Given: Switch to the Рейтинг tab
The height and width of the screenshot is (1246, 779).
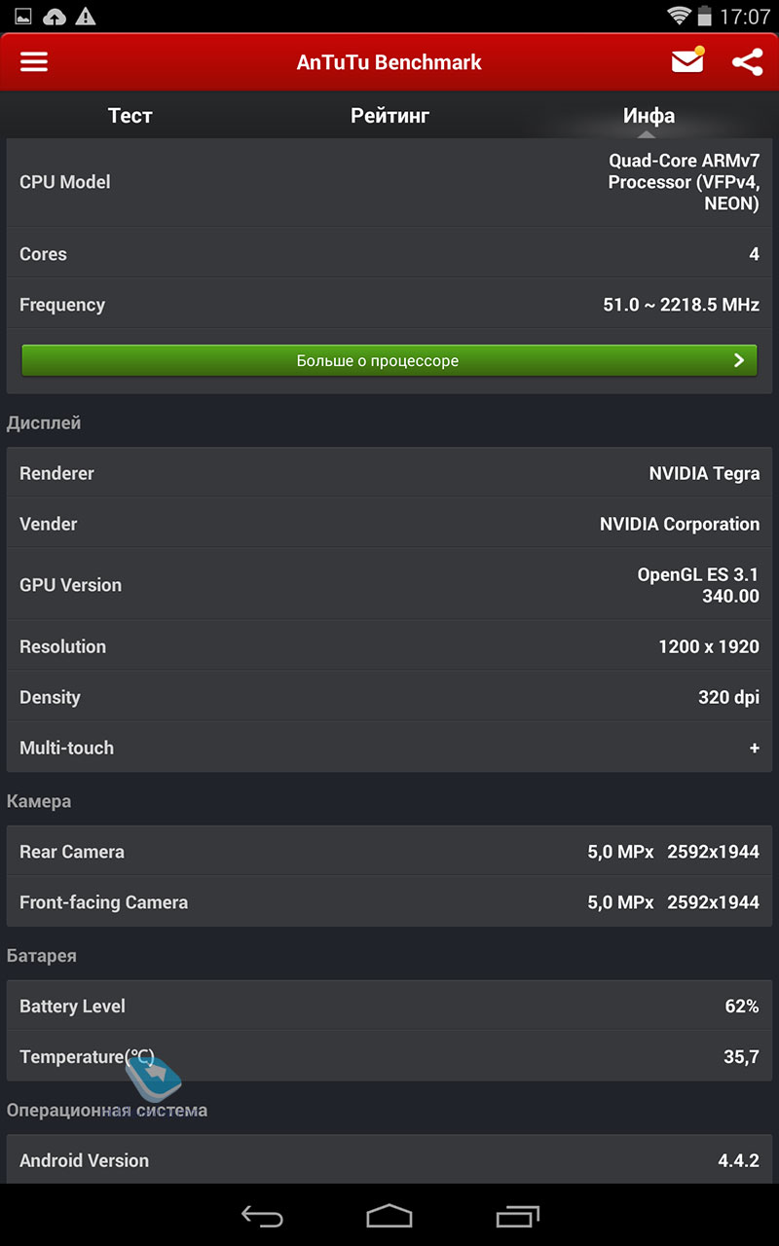Looking at the screenshot, I should tap(389, 116).
